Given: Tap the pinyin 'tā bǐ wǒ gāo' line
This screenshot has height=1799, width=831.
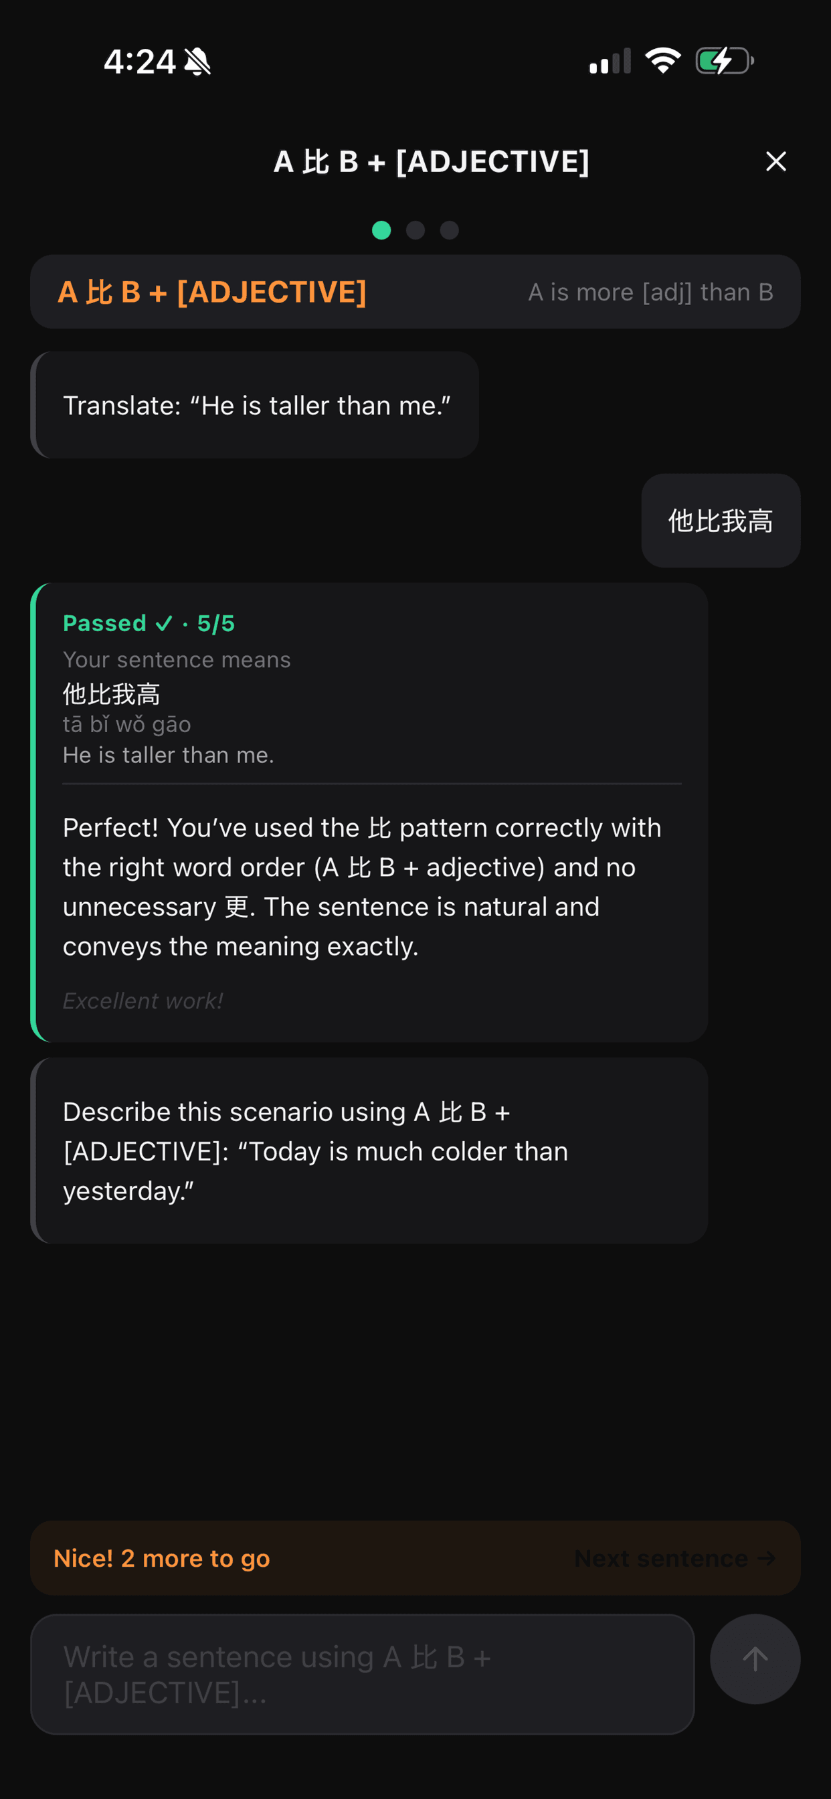Looking at the screenshot, I should (127, 724).
